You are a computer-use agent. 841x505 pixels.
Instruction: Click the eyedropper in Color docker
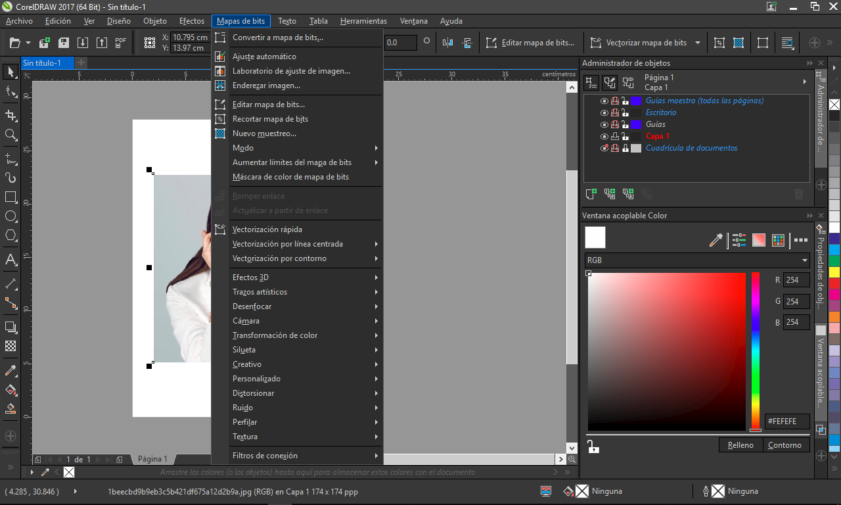[716, 240]
